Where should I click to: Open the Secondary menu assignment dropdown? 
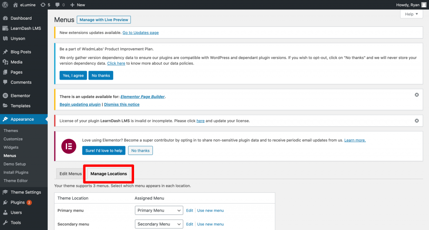[159, 224]
